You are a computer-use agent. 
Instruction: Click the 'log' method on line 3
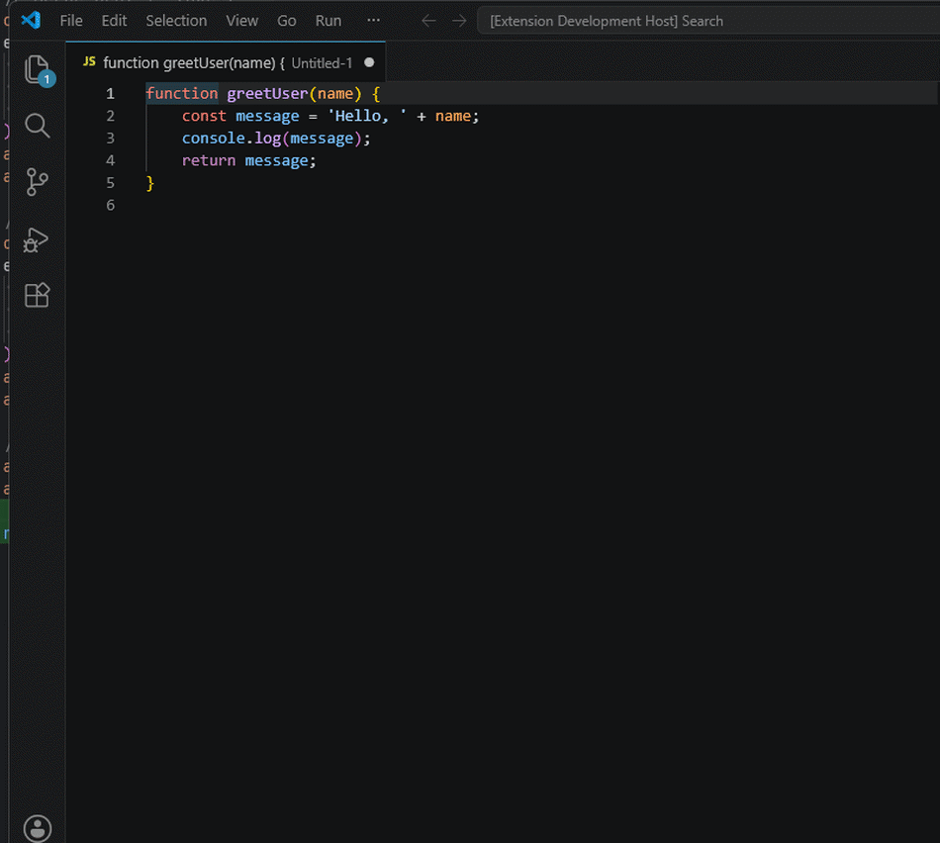[x=268, y=139]
